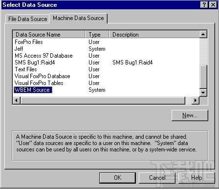Image resolution: width=219 pixels, height=190 pixels.
Task: Select the FoxPro Files data source
Action: click(x=29, y=42)
